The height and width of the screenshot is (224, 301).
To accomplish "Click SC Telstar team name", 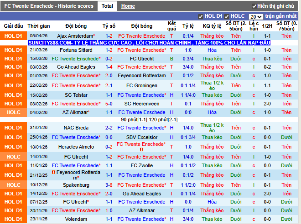I will (76, 95).
